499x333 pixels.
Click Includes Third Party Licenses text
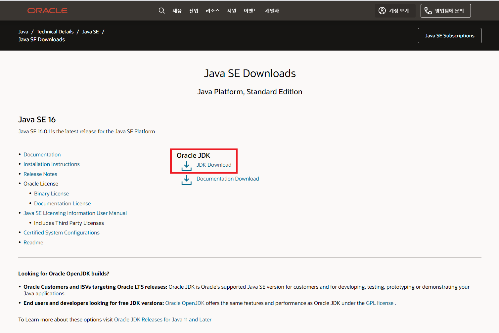pos(69,223)
